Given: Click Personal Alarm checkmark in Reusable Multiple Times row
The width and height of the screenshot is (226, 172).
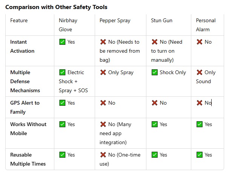Looking at the screenshot, I should 200,155.
